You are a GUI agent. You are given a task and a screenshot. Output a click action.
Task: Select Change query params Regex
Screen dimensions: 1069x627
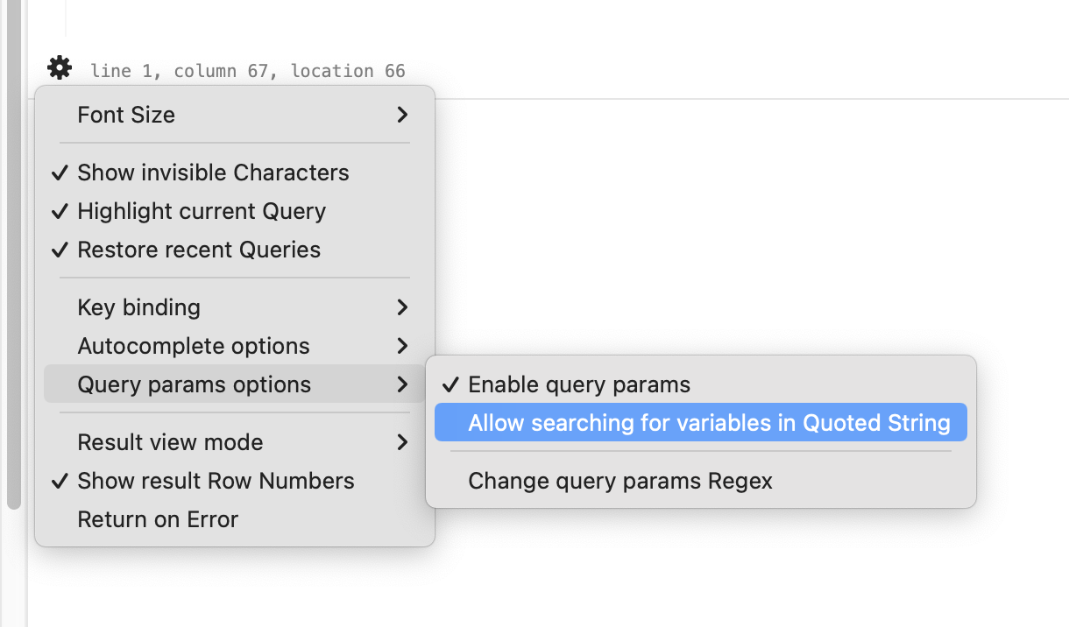tap(619, 481)
